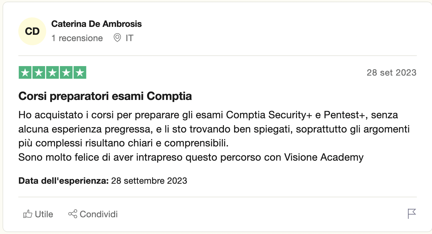Click the IT country code label
Screen dimensions: 432x234
click(129, 38)
